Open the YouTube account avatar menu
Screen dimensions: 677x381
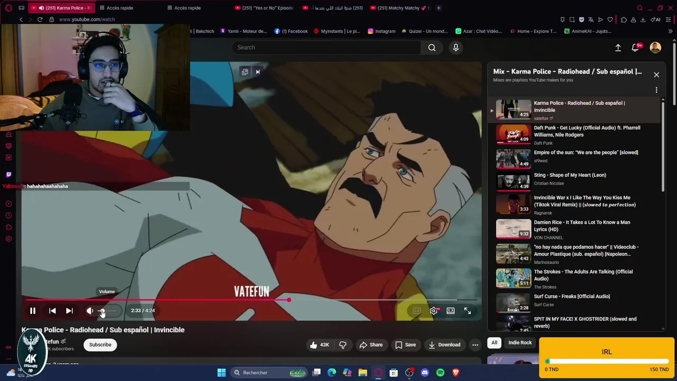click(655, 48)
